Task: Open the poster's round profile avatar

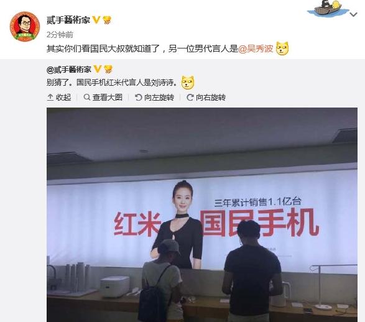Action: click(25, 27)
